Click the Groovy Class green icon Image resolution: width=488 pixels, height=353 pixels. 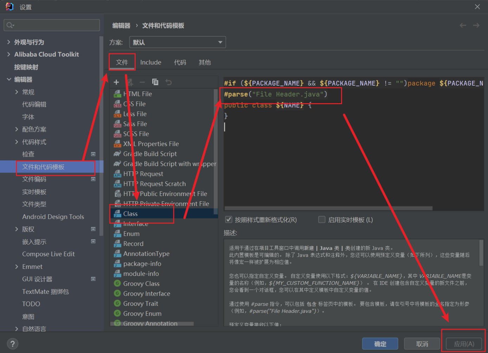pos(117,283)
